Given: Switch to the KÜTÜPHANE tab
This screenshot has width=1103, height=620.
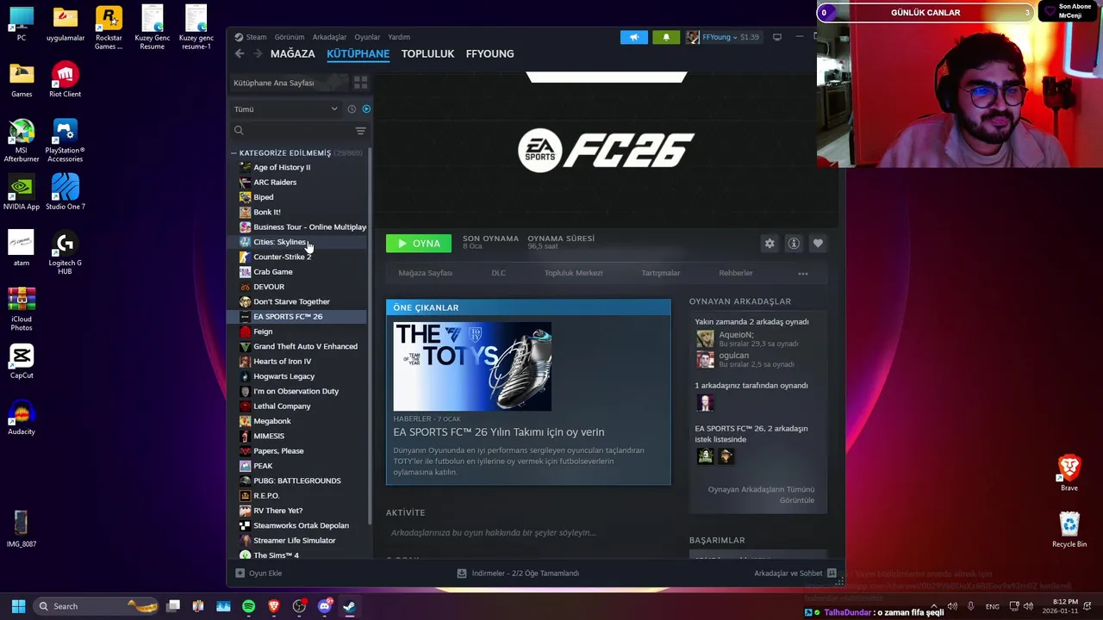Looking at the screenshot, I should click(x=358, y=53).
